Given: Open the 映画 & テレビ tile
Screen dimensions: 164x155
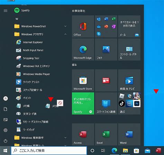Looking at the screenshot, I should pyautogui.click(x=129, y=80).
